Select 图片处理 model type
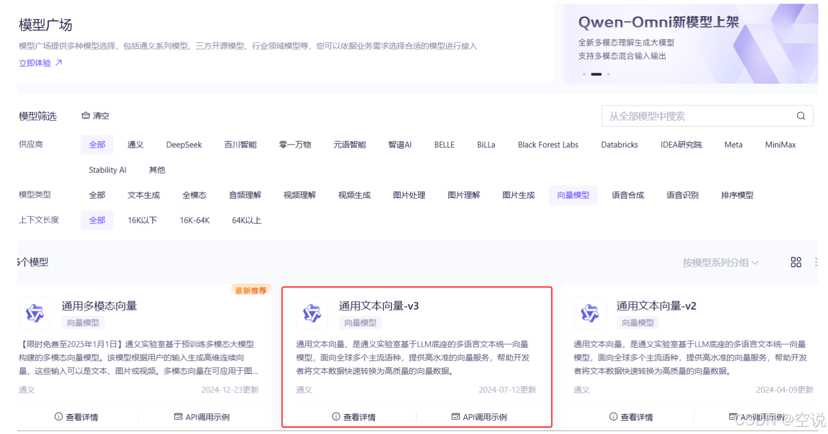This screenshot has height=434, width=828. coord(409,195)
